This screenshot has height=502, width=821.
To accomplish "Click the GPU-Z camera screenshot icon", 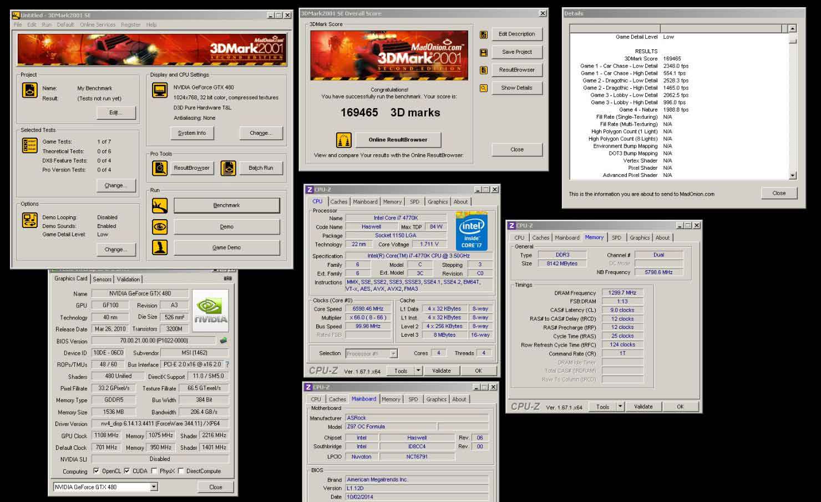I will tap(227, 278).
